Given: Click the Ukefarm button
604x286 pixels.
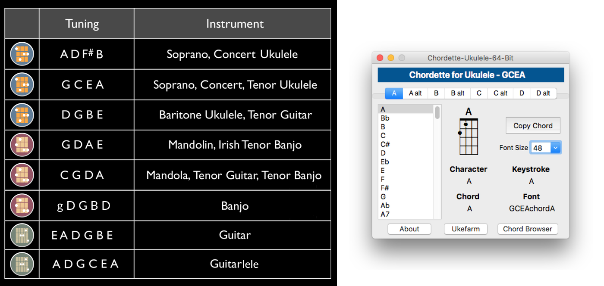Looking at the screenshot, I should click(x=466, y=229).
